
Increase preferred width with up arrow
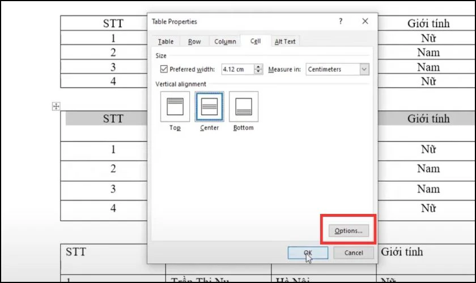click(x=258, y=66)
